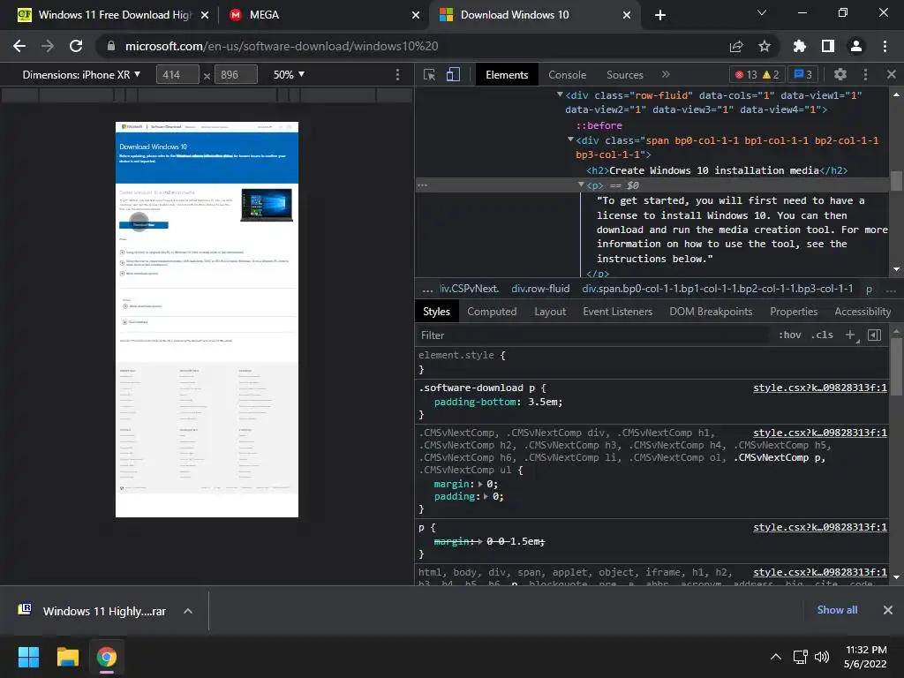Collapse the div class span bp0-col-1-1 node
The height and width of the screenshot is (678, 904).
click(570, 139)
